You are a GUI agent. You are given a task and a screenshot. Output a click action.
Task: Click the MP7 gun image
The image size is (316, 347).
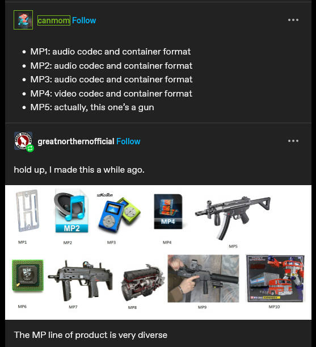point(80,281)
